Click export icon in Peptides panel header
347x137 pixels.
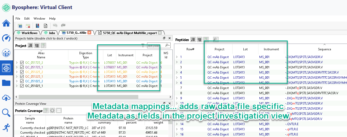[206, 39]
